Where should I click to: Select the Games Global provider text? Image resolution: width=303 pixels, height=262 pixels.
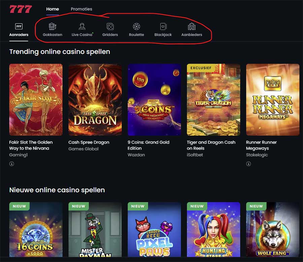pyautogui.click(x=83, y=149)
